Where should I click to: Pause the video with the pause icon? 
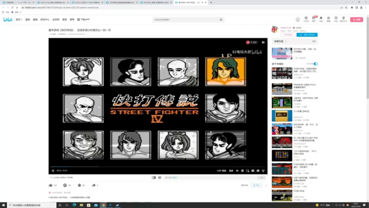(53, 171)
